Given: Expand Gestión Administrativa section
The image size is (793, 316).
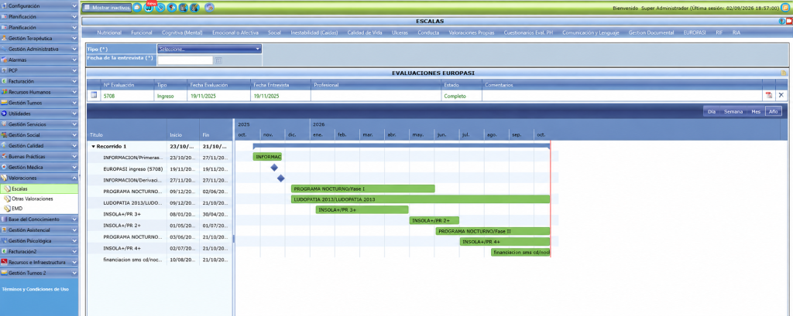Looking at the screenshot, I should point(39,49).
